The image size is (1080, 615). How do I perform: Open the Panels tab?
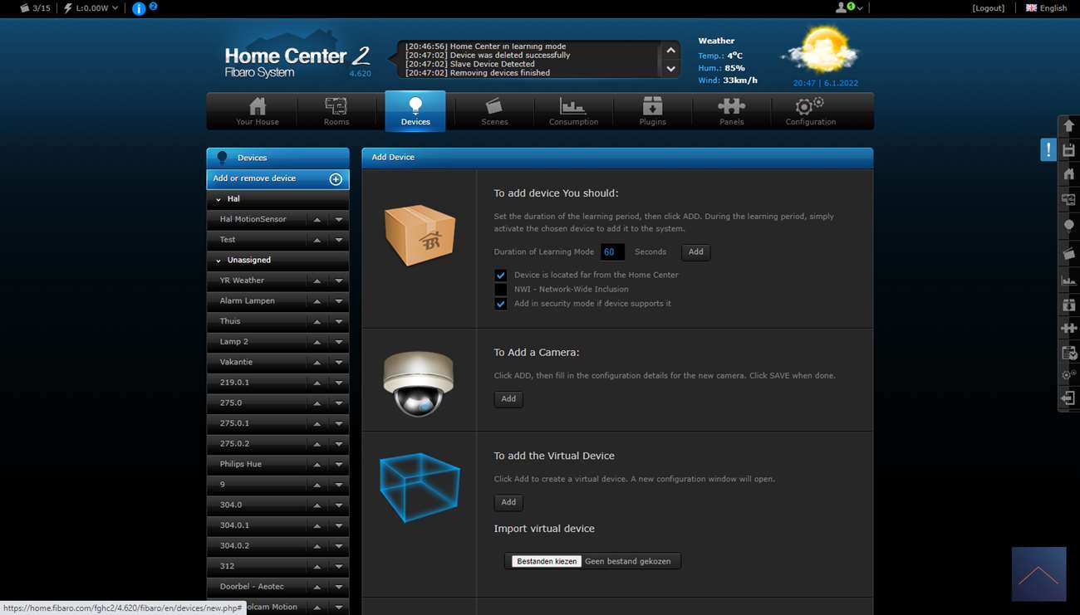731,111
